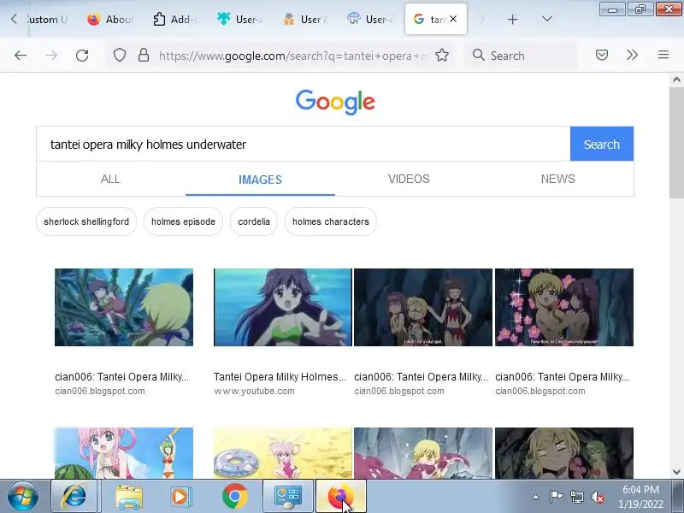Open Windows Explorer from taskbar
684x513 pixels.
pos(129,497)
